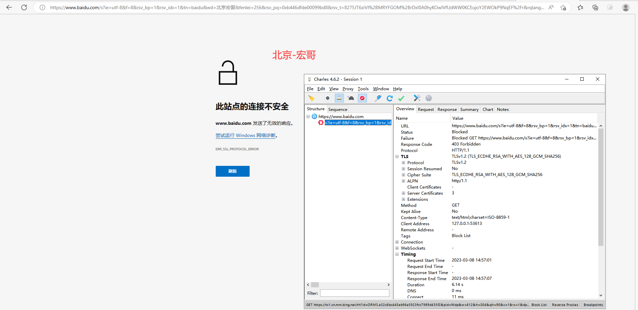This screenshot has width=638, height=310.
Task: Expand the TLS Protocol row
Action: click(x=404, y=163)
